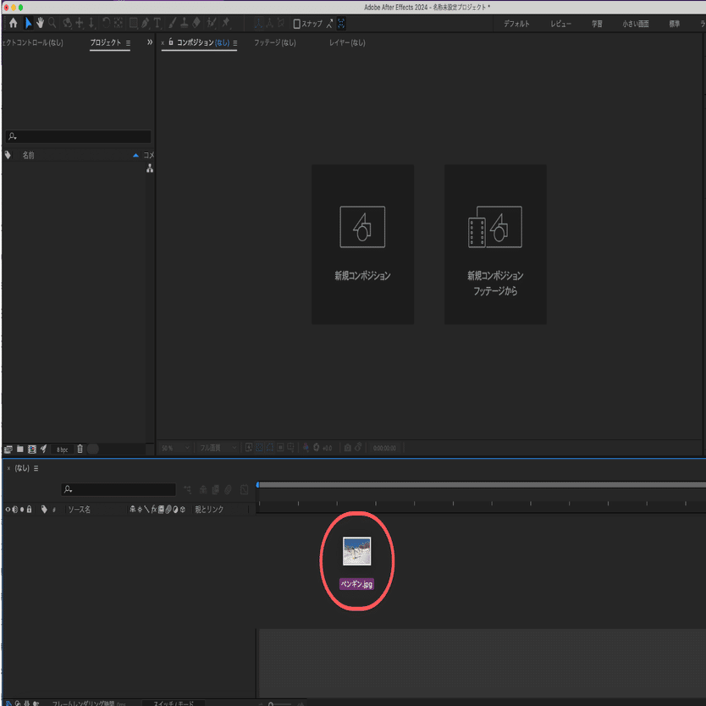Click the +0.0 exposure value

328,448
